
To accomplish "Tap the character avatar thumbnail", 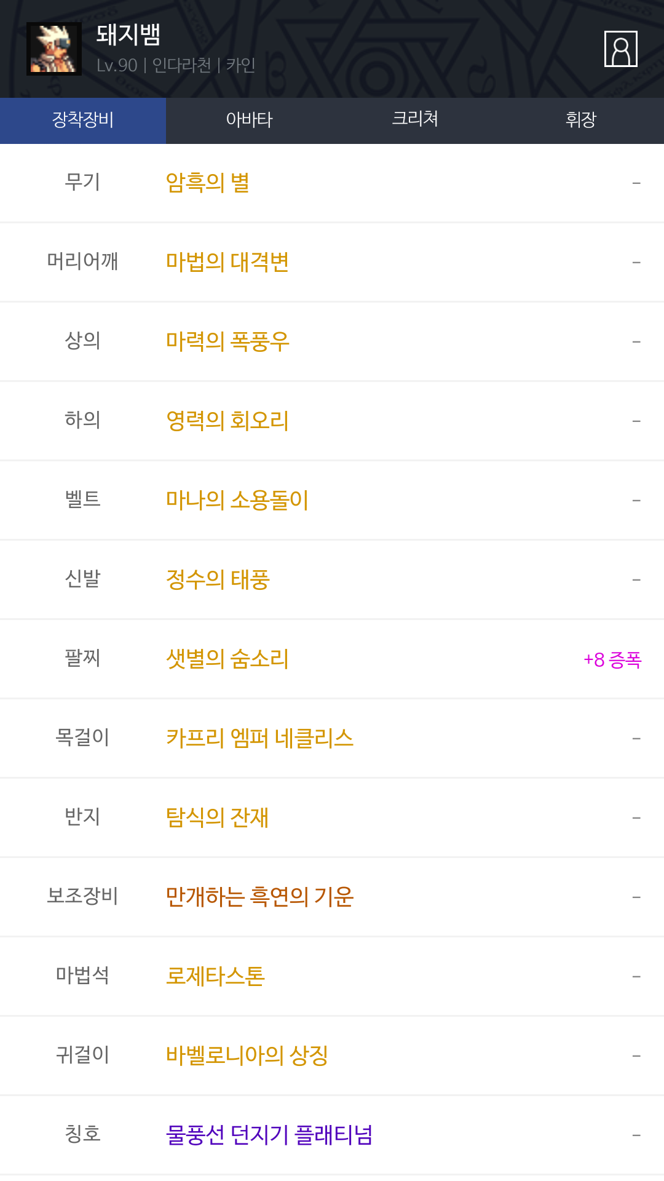I will (x=54, y=49).
